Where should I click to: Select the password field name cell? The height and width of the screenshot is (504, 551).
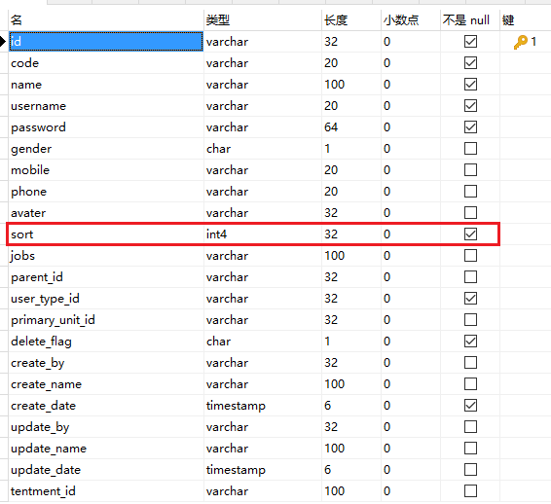pyautogui.click(x=106, y=127)
